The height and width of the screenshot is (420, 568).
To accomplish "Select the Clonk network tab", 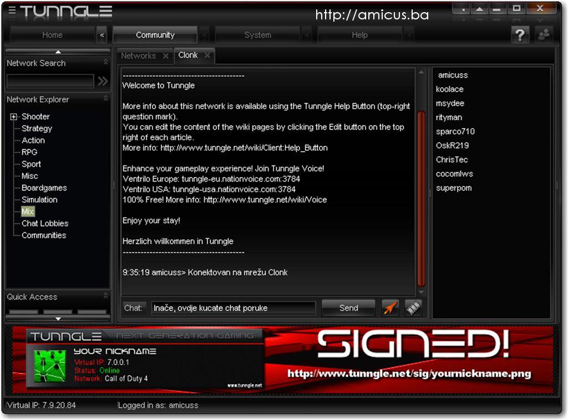I will tap(188, 55).
